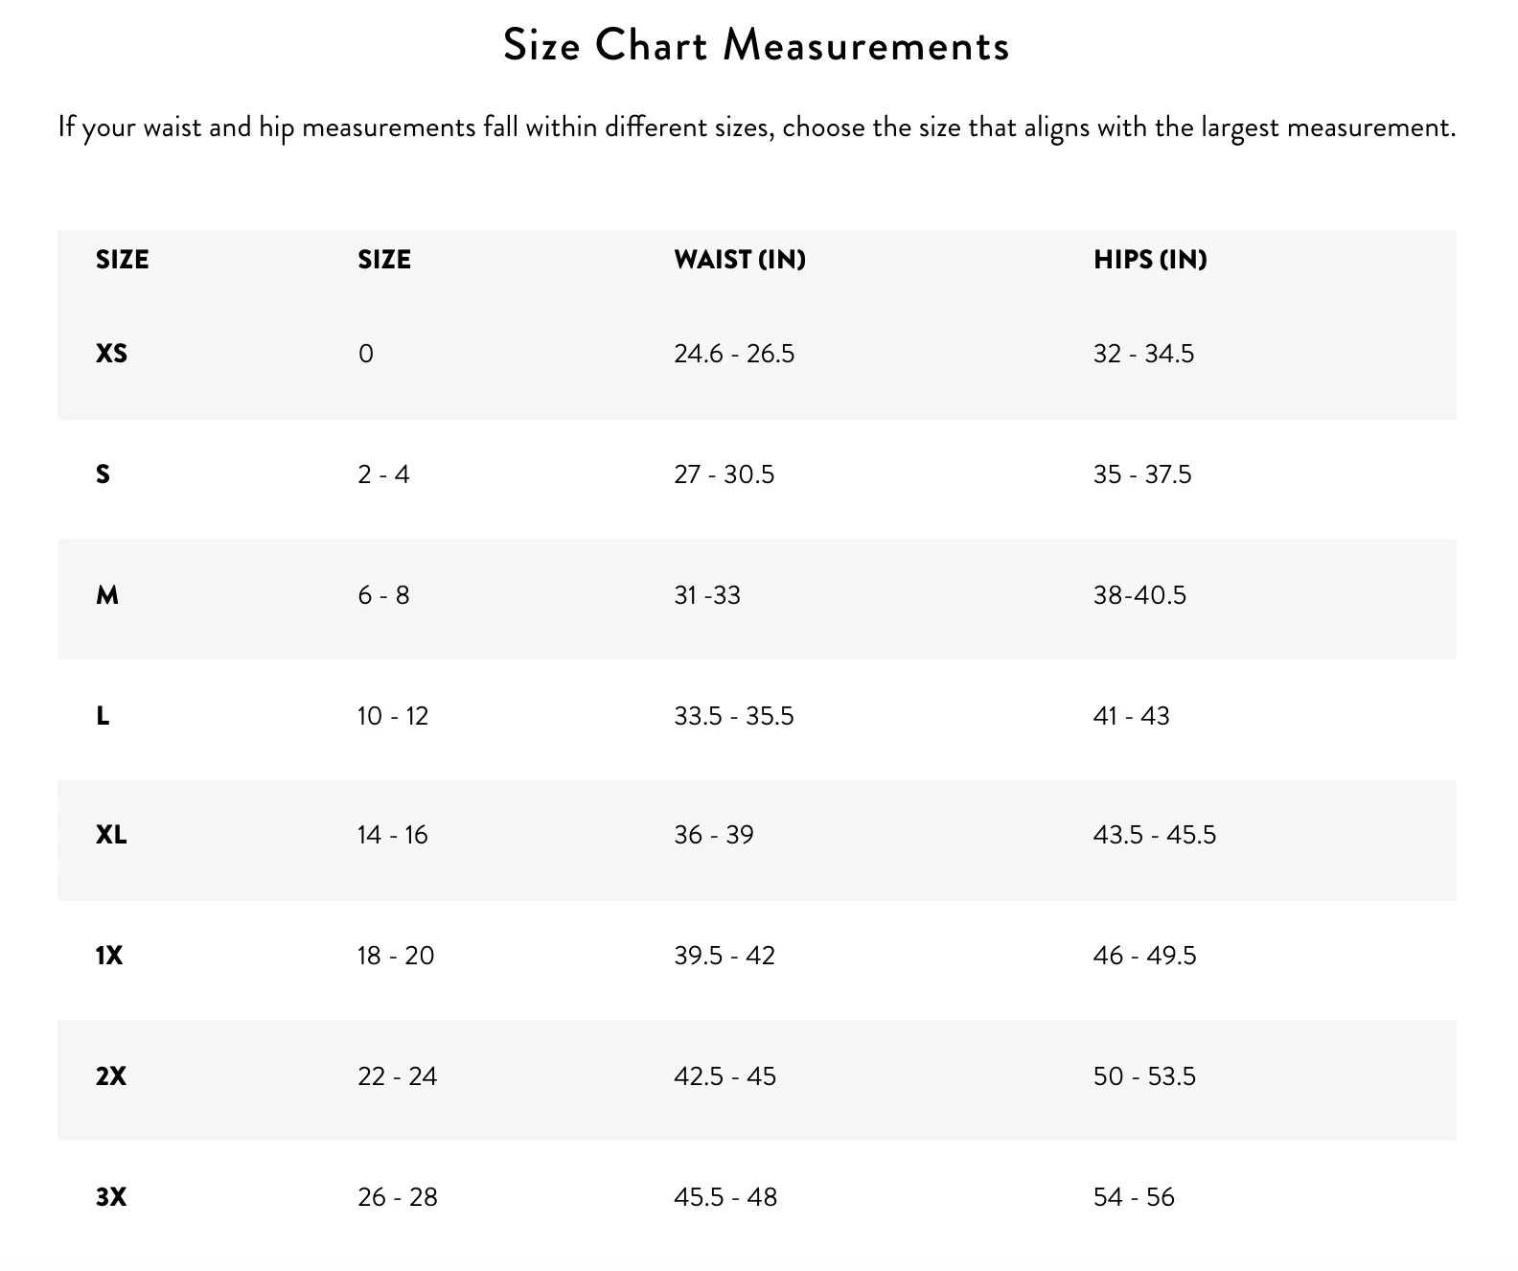Click the WAIST (IN) column header
Viewport: 1518px width, 1271px height.
[x=739, y=260]
